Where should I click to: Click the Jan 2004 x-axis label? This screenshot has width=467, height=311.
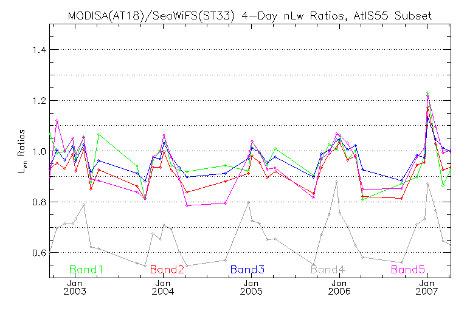163,287
